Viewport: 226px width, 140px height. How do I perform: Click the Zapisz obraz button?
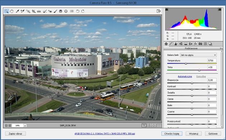tap(15, 134)
